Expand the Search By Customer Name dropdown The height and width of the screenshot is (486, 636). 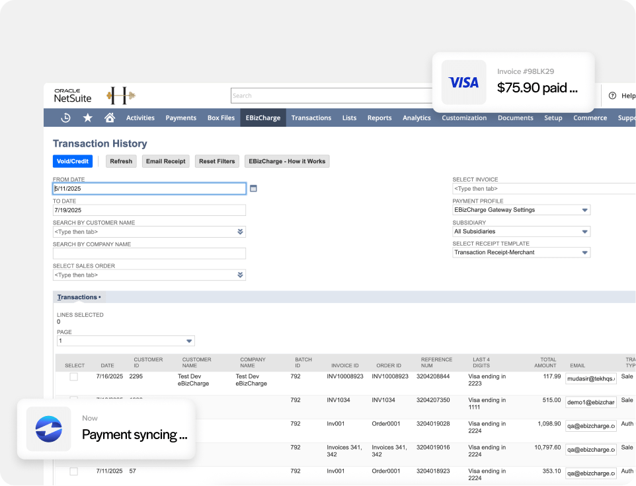click(x=240, y=232)
